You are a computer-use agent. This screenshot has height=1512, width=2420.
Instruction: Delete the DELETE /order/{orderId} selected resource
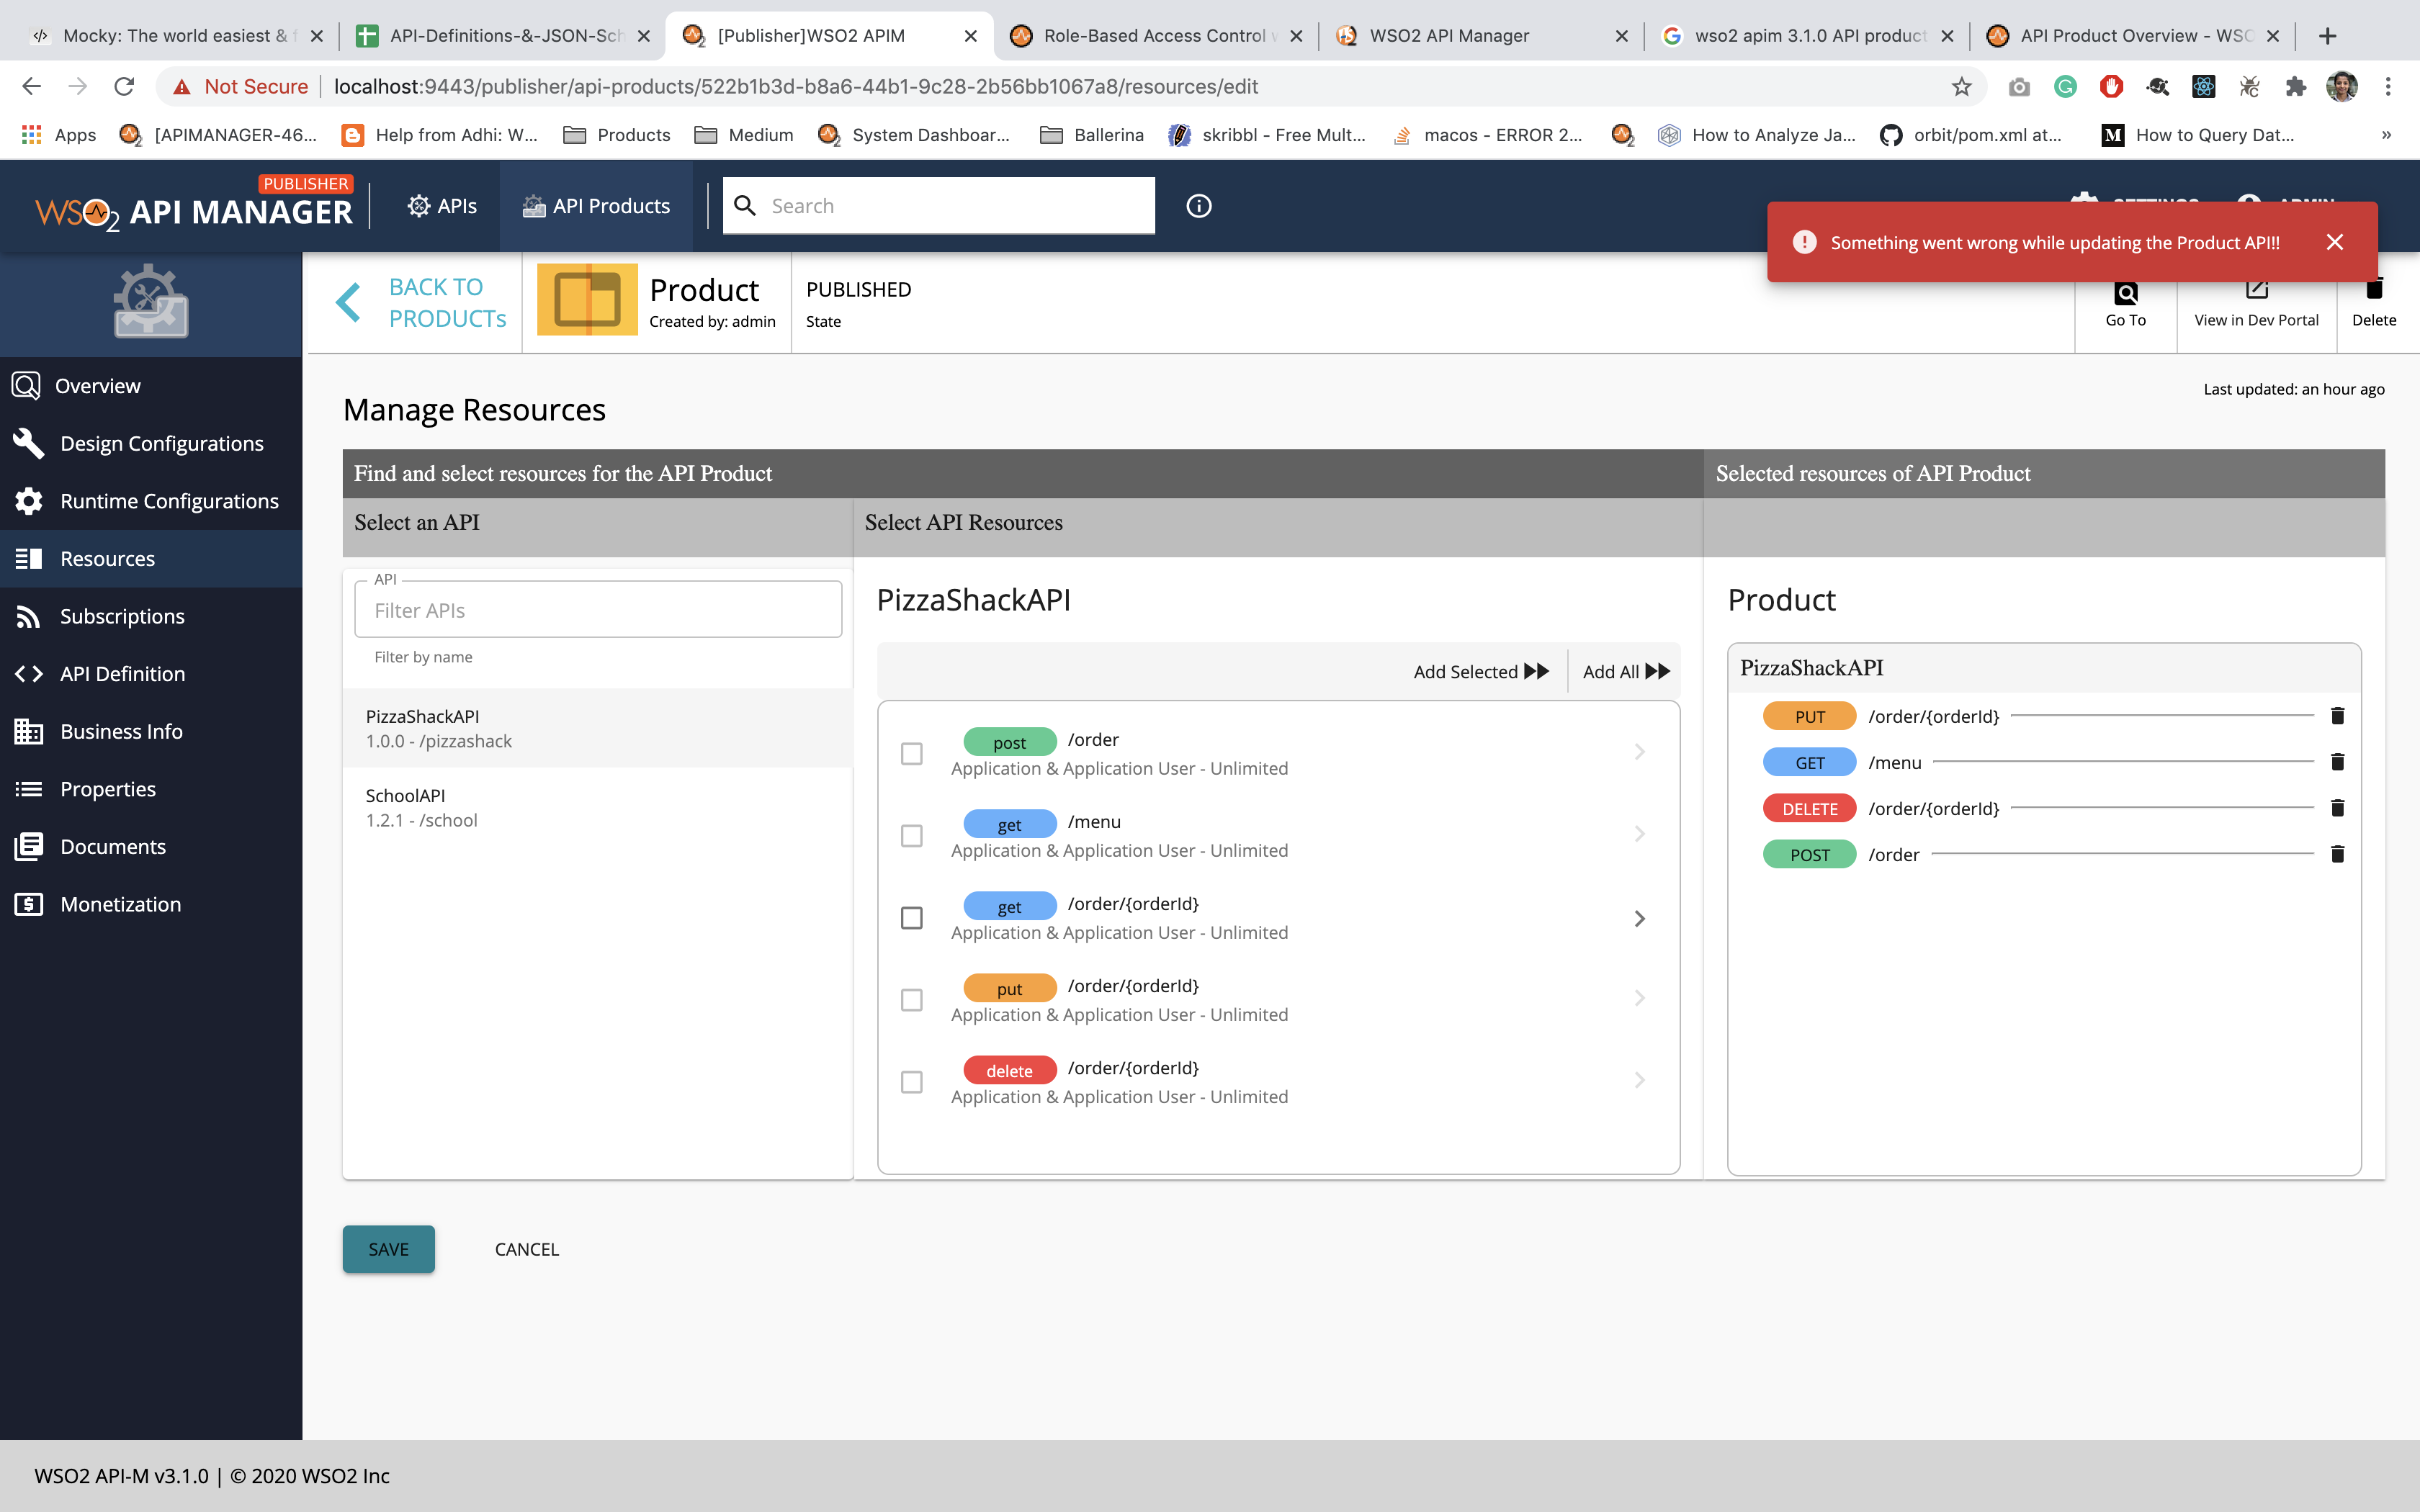2337,808
